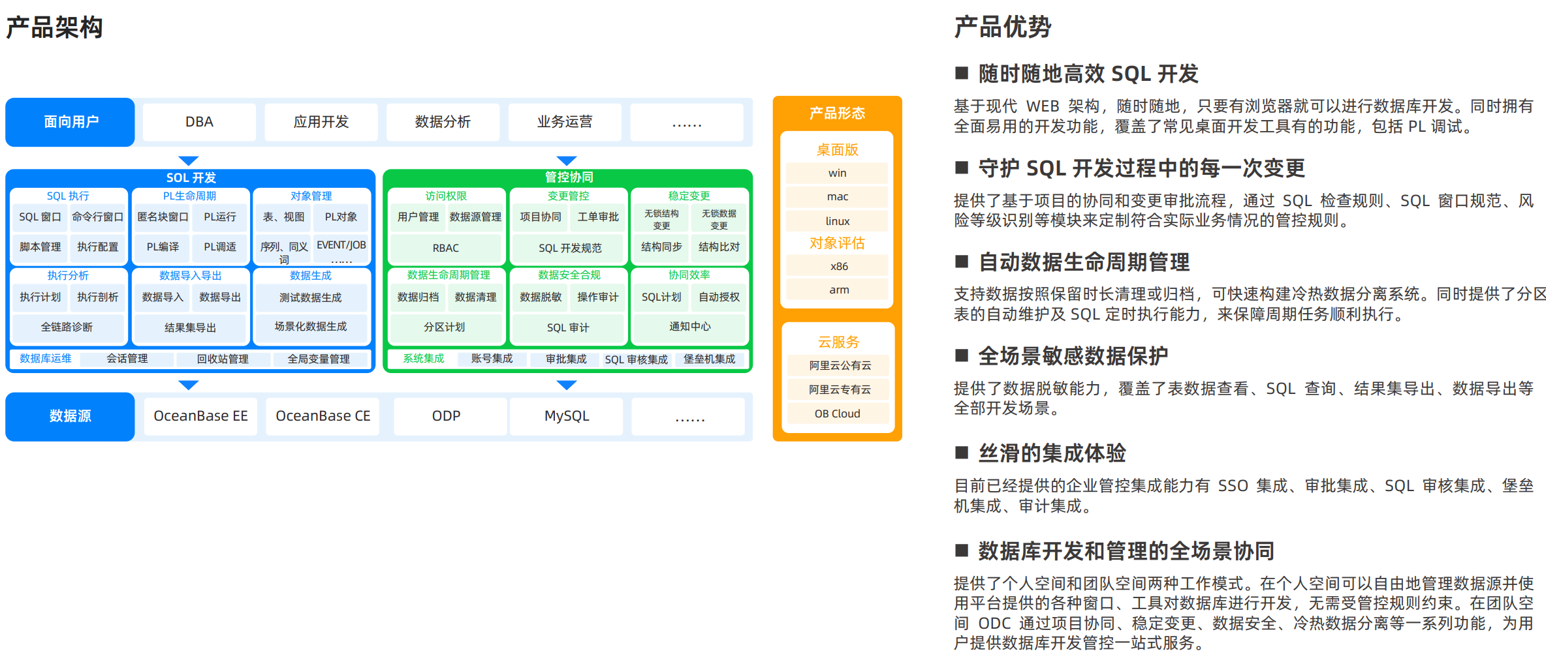The height and width of the screenshot is (662, 1546).
Task: Select the 通知中心 cell
Action: coord(690,327)
